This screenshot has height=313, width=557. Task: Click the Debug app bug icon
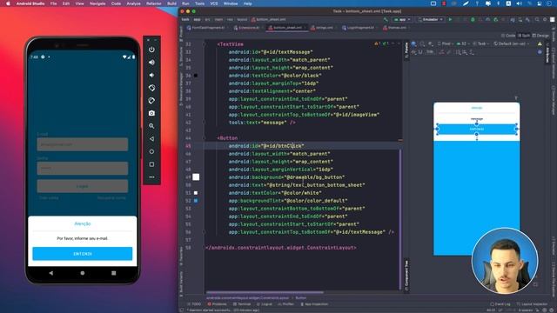[473, 19]
